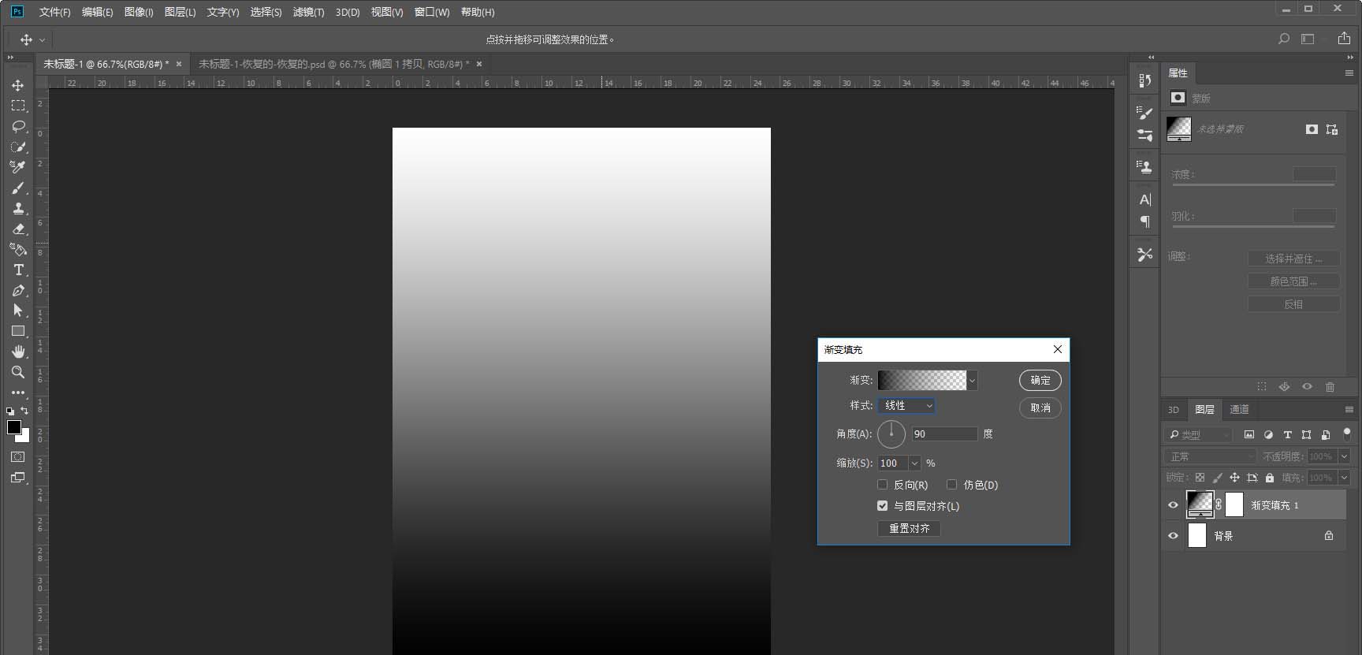
Task: Toggle layer filtering on/off switch
Action: [1347, 434]
